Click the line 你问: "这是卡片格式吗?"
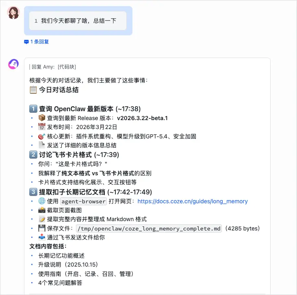 73,164
